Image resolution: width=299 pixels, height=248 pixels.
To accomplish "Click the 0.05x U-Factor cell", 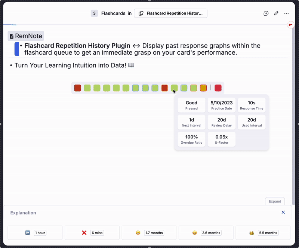I will pyautogui.click(x=222, y=139).
